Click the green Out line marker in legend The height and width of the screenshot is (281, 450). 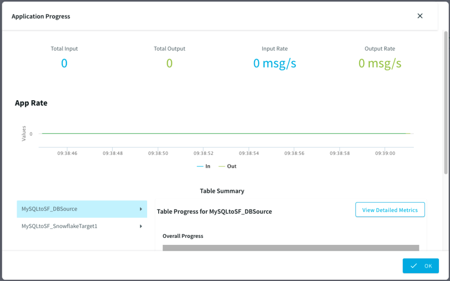tap(222, 166)
